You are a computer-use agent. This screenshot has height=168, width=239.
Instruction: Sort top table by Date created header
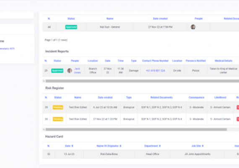160,18
